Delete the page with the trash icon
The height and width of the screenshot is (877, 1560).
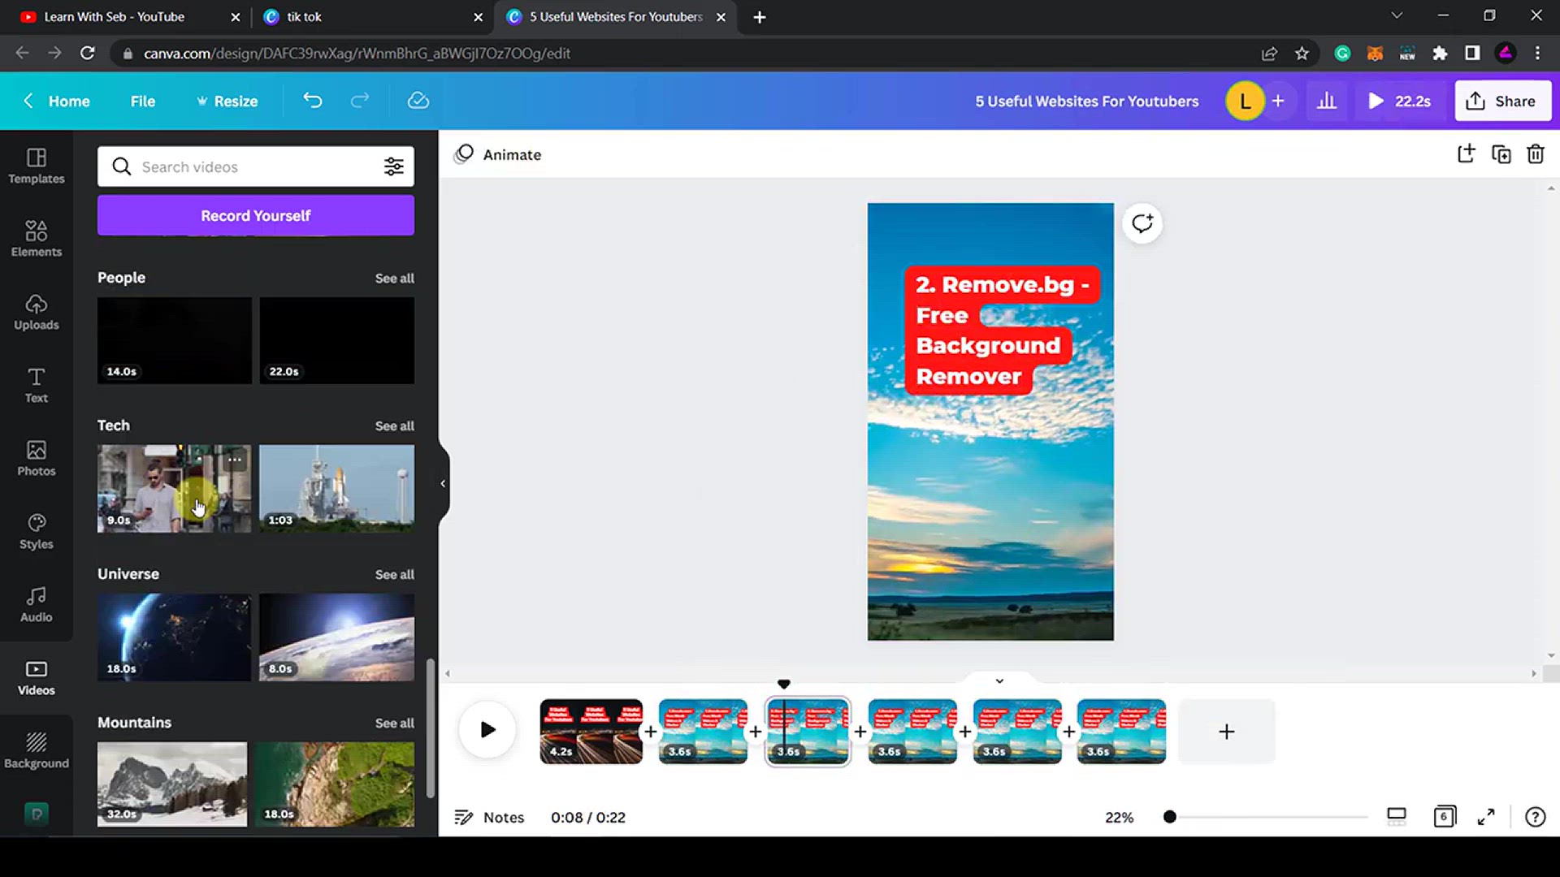(1536, 154)
